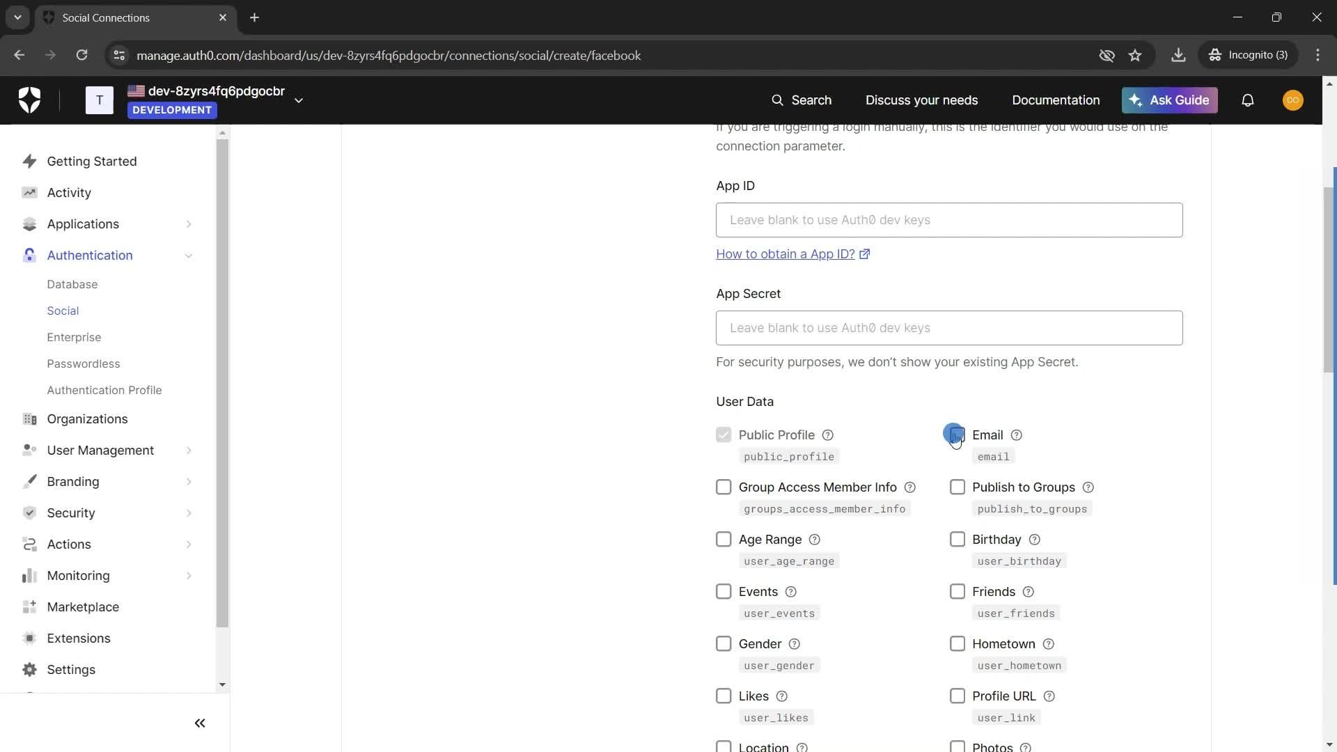
Task: Expand the User Management chevron
Action: pos(189,451)
